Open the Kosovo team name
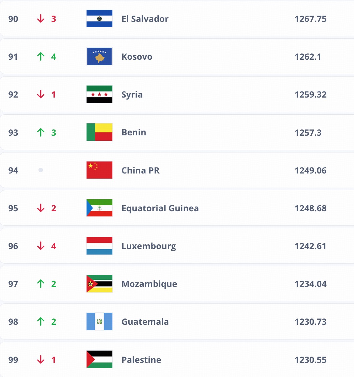Image resolution: width=354 pixels, height=377 pixels. click(x=137, y=57)
